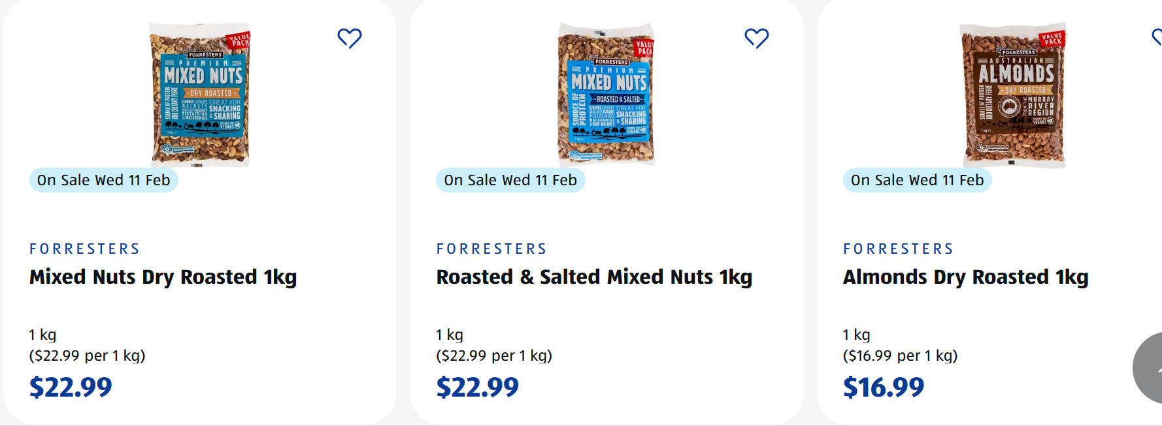This screenshot has height=426, width=1162.
Task: Favorite the Mixed Nuts Dry Roasted heart icon
Action: (350, 38)
